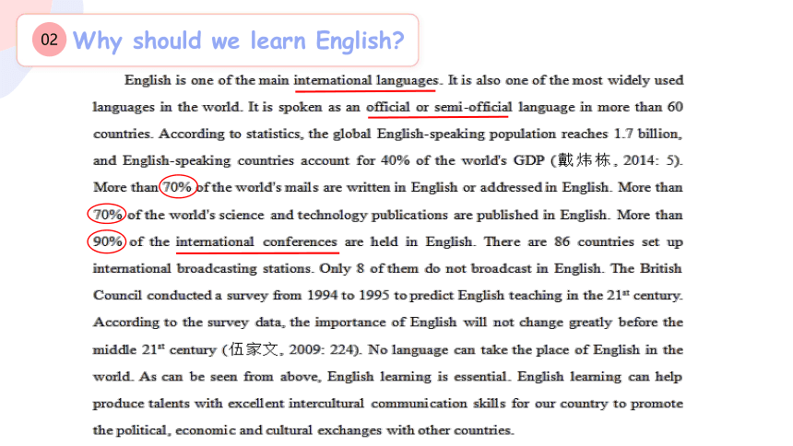
Task: Click the words 'more than 60' in line two
Action: 640,107
